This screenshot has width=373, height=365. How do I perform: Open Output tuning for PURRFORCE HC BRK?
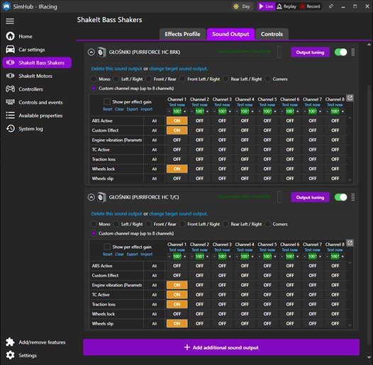310,52
